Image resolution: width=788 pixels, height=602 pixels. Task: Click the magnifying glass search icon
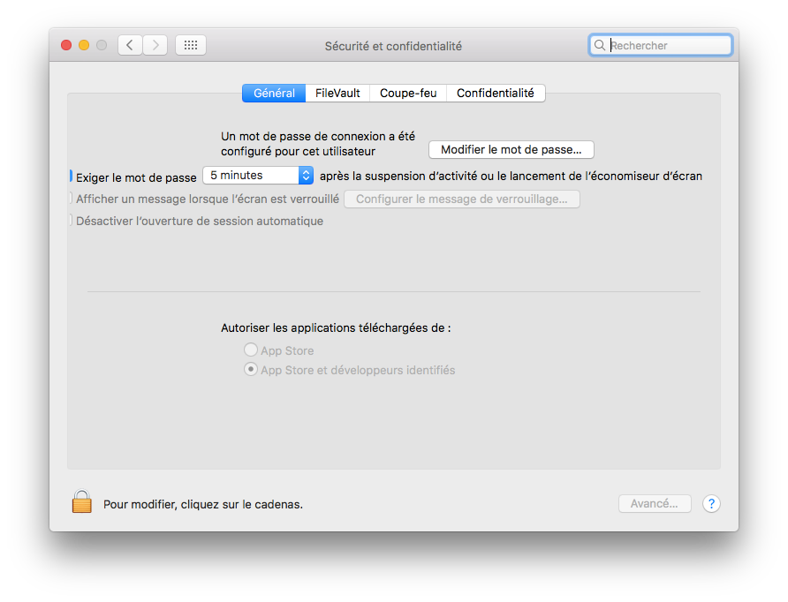600,45
